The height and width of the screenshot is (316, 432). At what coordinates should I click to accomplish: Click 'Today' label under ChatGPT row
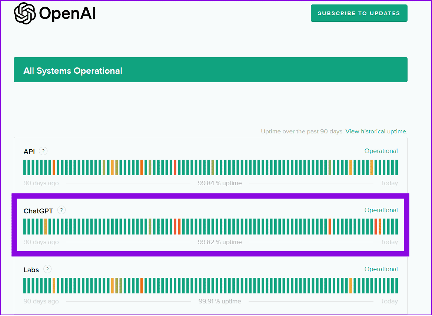[x=389, y=242]
